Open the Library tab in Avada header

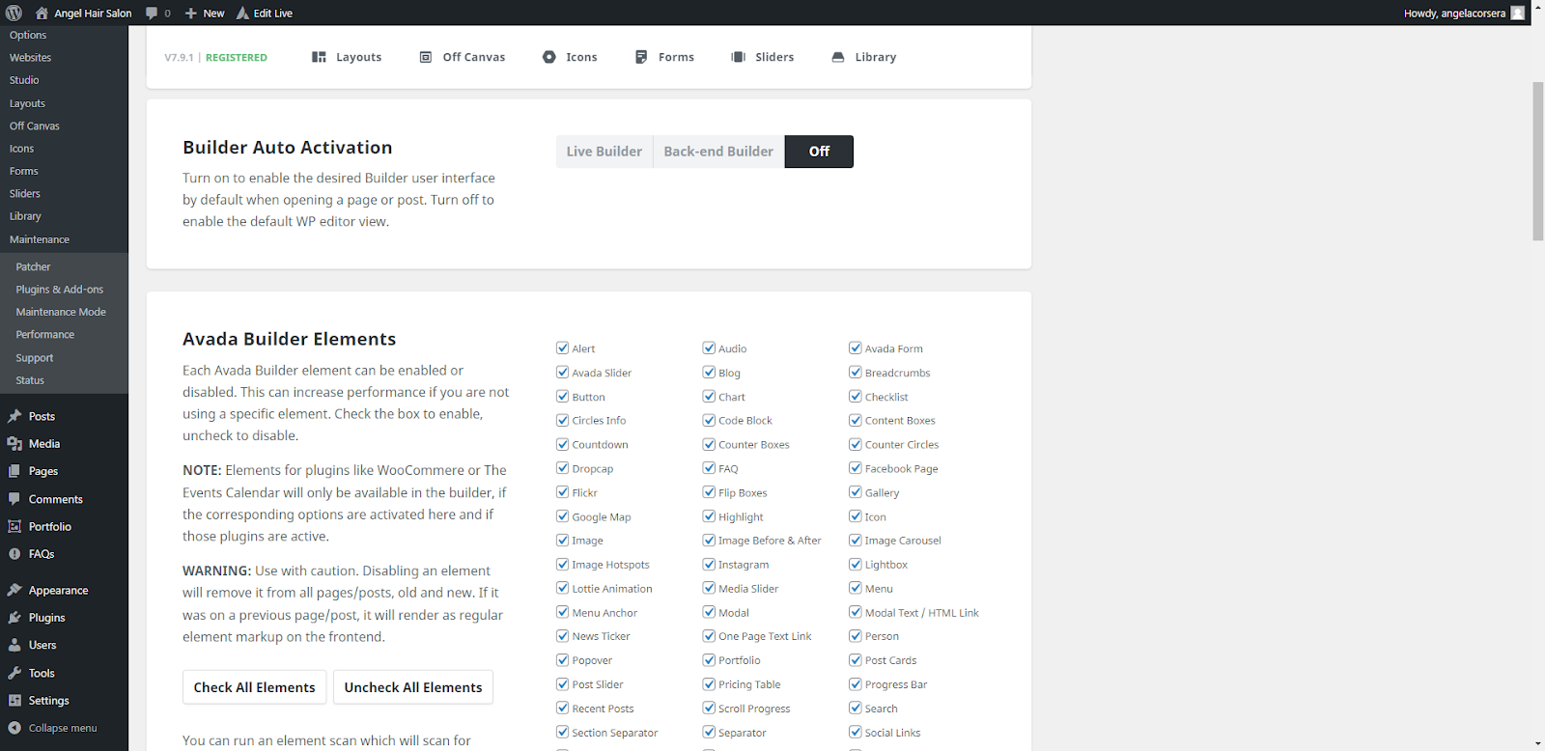pos(864,57)
